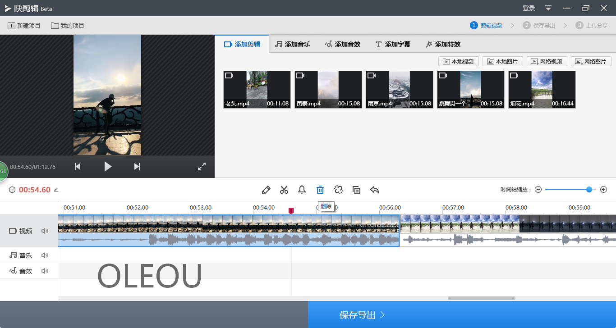Click the 保存导出 blue button
The image size is (616, 328).
[462, 315]
